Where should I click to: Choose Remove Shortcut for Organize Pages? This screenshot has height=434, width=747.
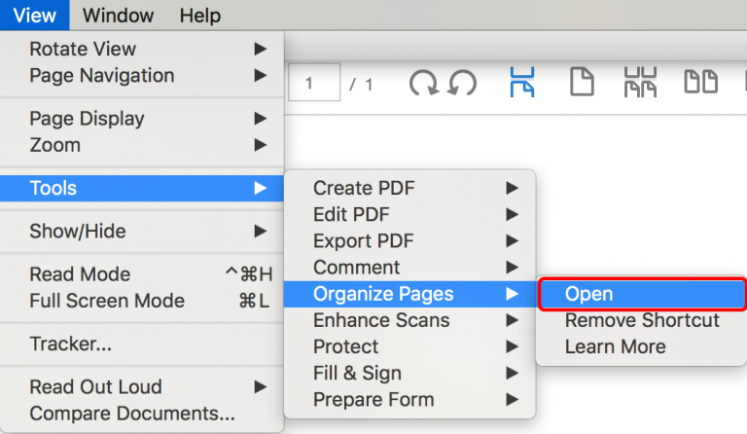point(642,320)
